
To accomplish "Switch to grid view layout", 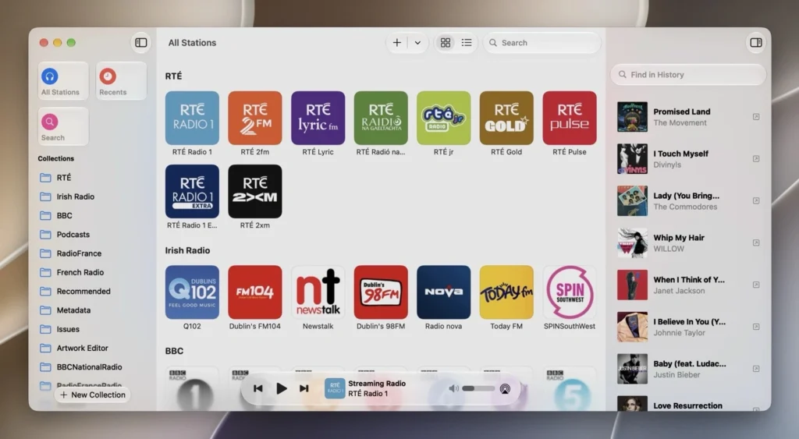I will pyautogui.click(x=446, y=43).
